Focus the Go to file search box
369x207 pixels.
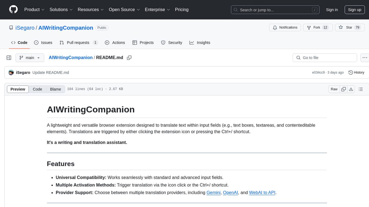click(x=325, y=58)
